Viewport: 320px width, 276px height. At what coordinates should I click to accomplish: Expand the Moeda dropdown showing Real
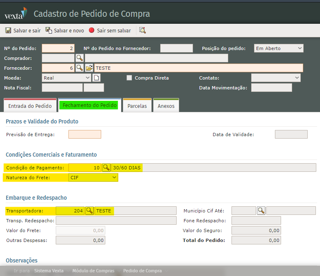point(67,78)
